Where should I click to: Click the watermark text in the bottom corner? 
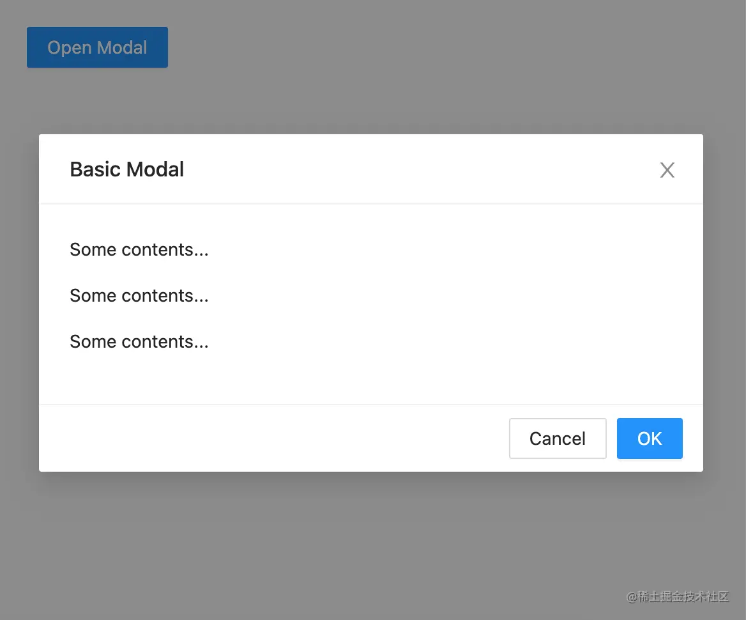(677, 597)
